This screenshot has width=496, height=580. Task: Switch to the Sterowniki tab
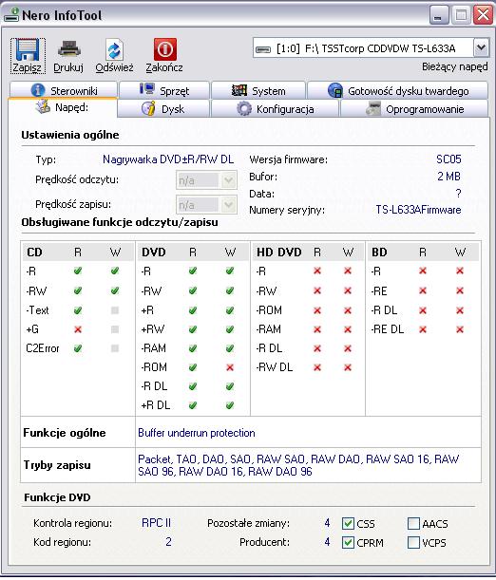tap(64, 90)
